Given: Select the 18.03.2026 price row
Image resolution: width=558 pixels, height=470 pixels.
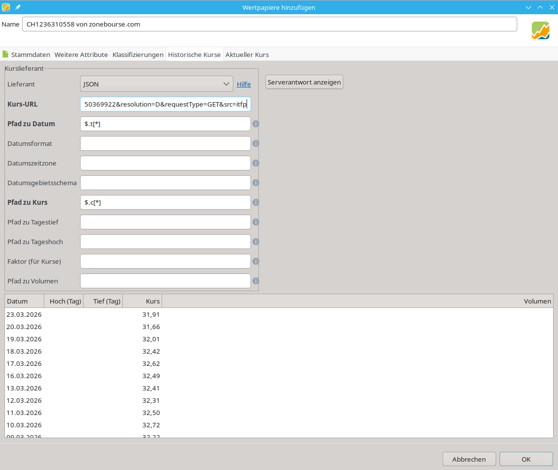Looking at the screenshot, I should (83, 351).
